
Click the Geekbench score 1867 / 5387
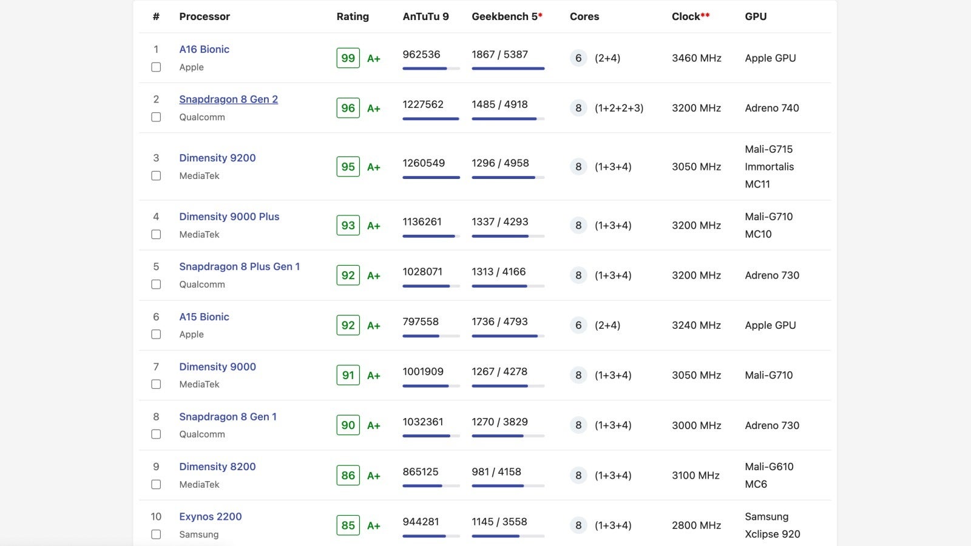tap(499, 55)
